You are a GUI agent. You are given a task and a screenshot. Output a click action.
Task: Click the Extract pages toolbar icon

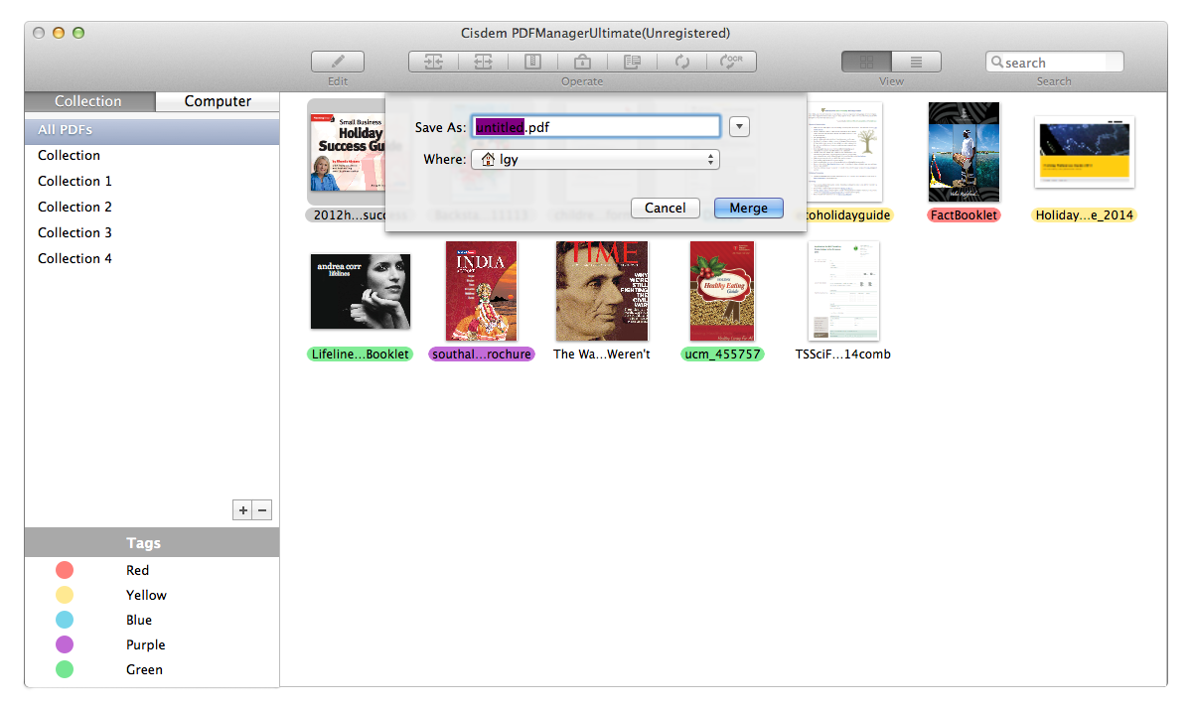point(632,62)
